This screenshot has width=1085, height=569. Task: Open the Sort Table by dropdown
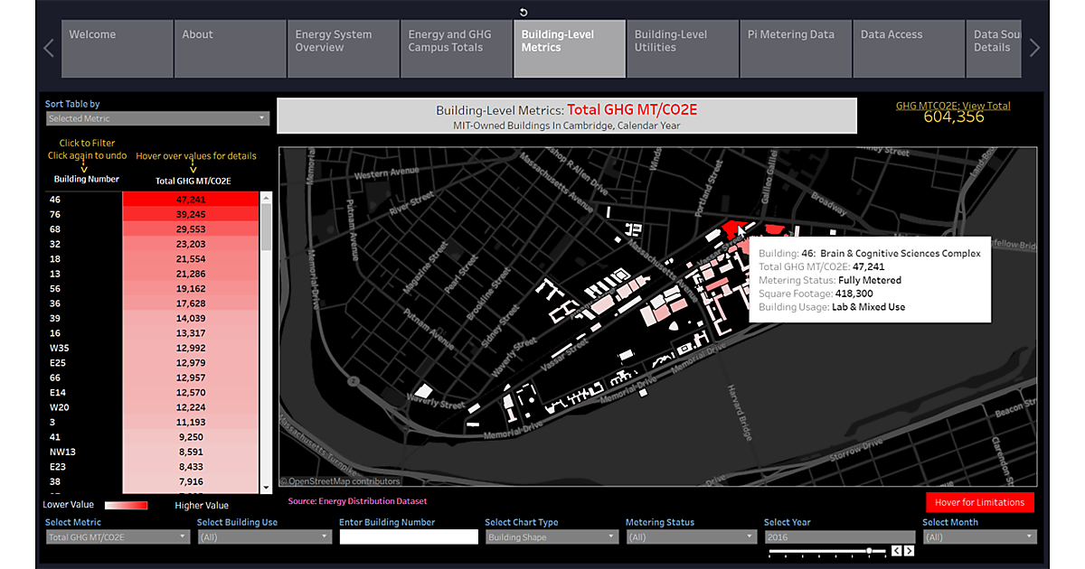coord(157,118)
